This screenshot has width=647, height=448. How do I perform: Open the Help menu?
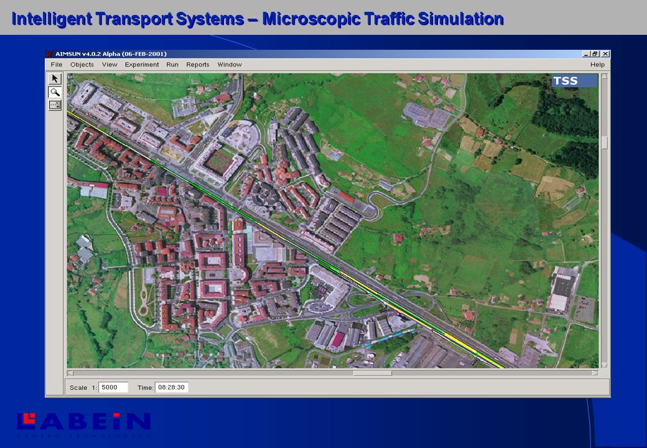tap(597, 64)
